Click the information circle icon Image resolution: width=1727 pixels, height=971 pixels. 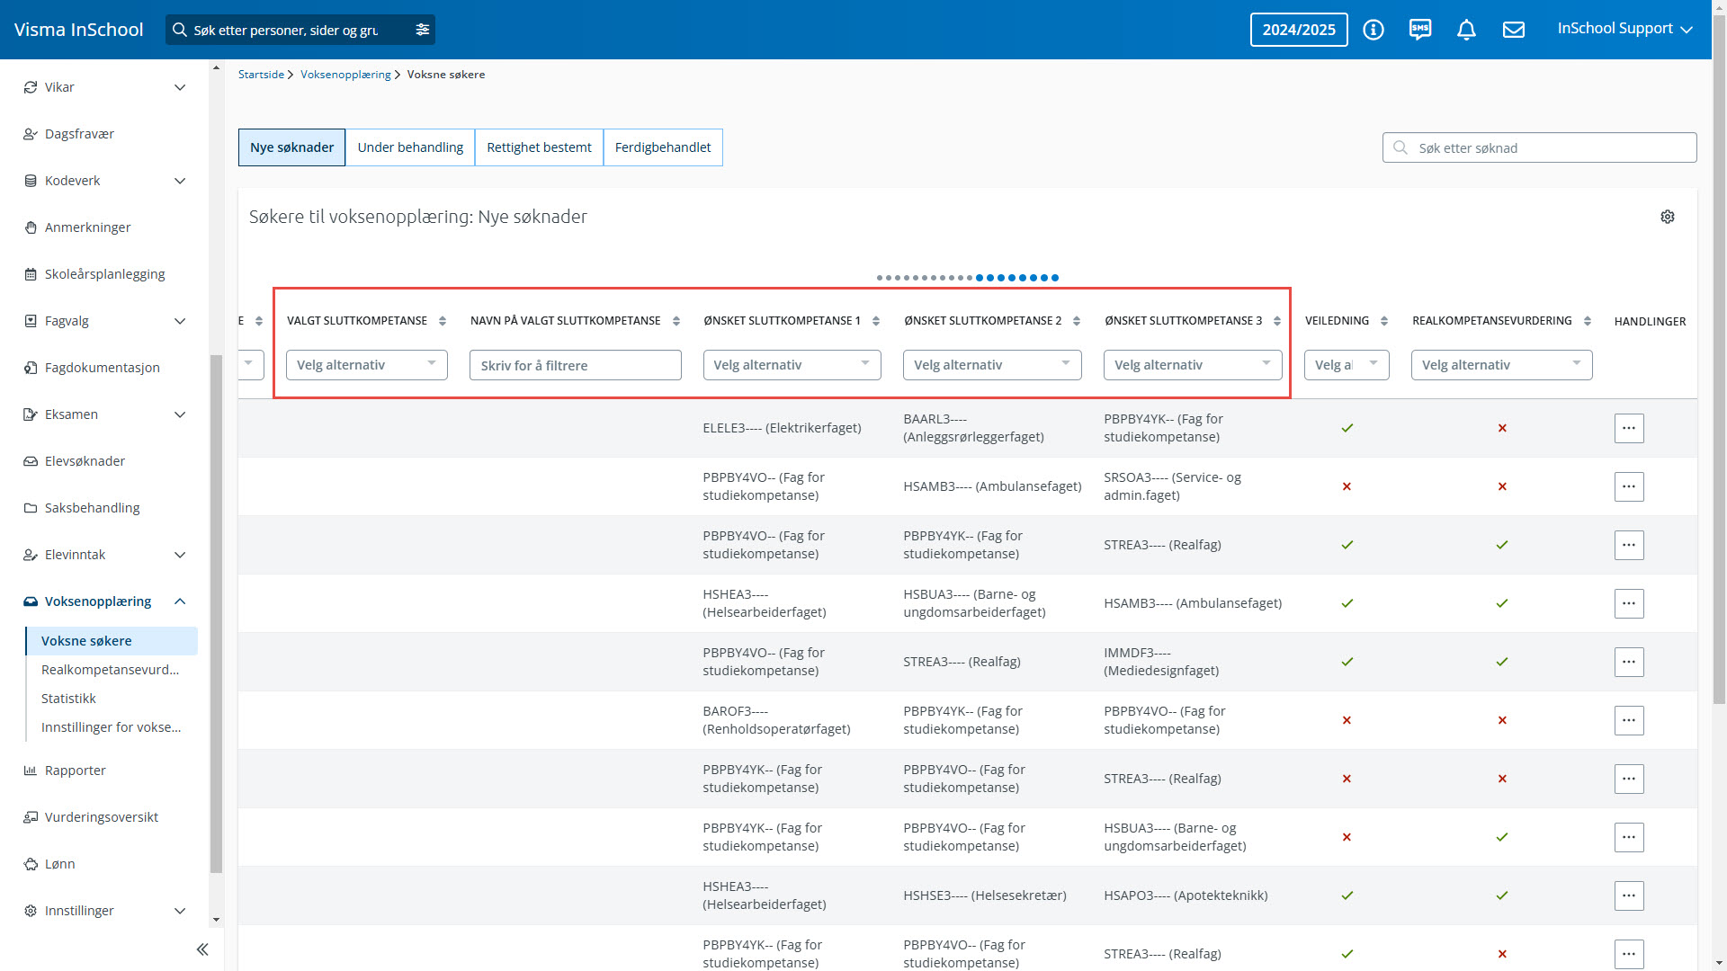point(1373,30)
